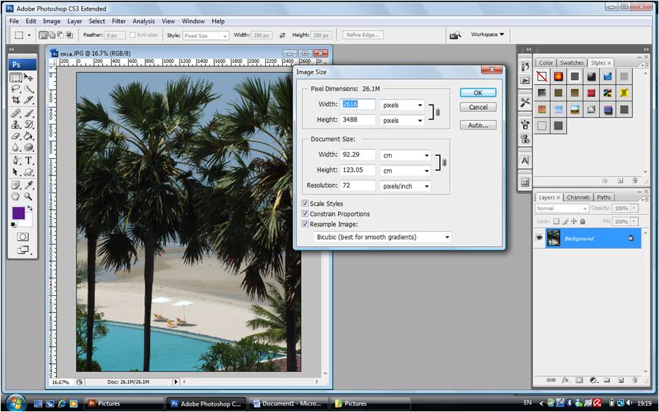Select the Move tool
Viewport: 659px width, 412px height.
click(x=29, y=77)
